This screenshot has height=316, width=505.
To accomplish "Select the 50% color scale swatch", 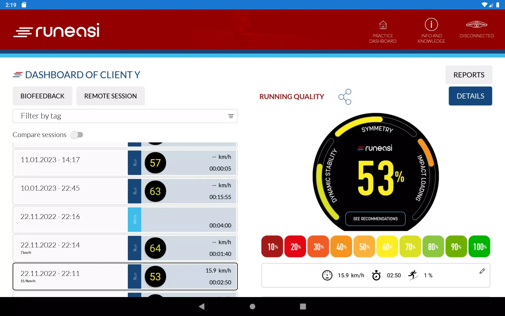I will (x=364, y=246).
